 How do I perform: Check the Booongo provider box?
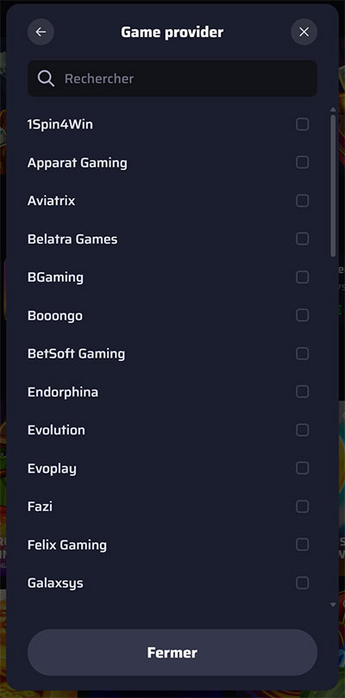pyautogui.click(x=302, y=315)
